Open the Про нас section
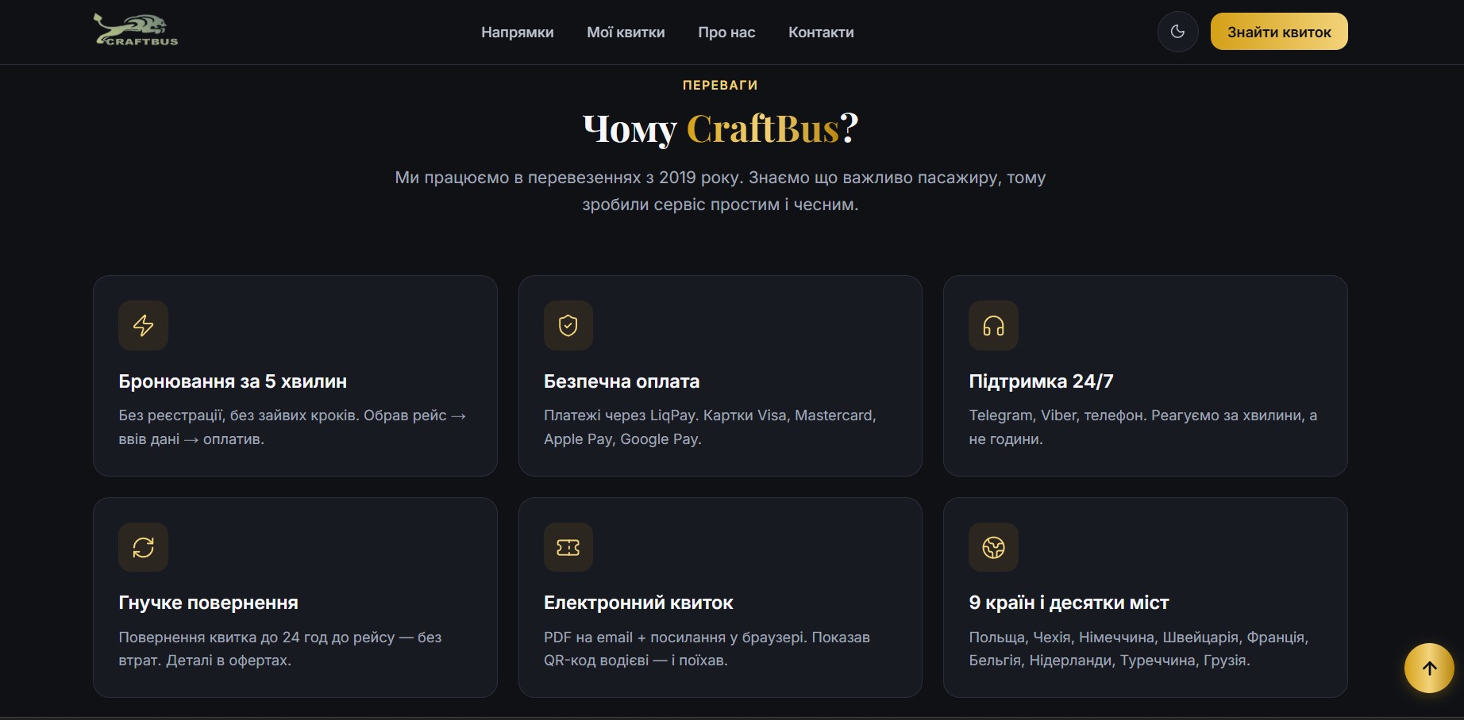The height and width of the screenshot is (720, 1464). 726,33
